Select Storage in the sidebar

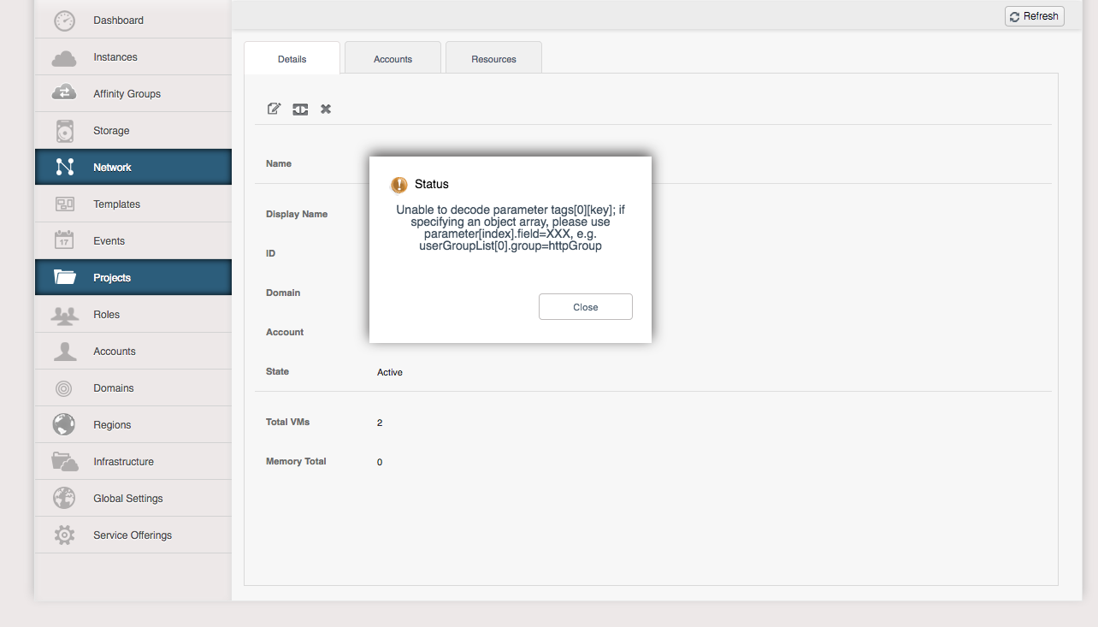click(133, 130)
